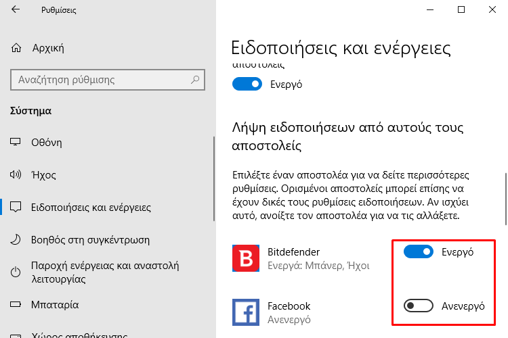Click the Αναζήτηση ρύθμισης search field
The image size is (508, 338).
click(108, 80)
